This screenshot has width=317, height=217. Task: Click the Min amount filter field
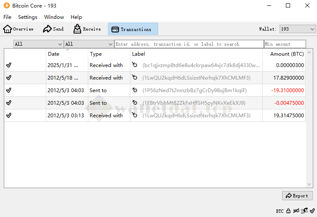point(285,44)
